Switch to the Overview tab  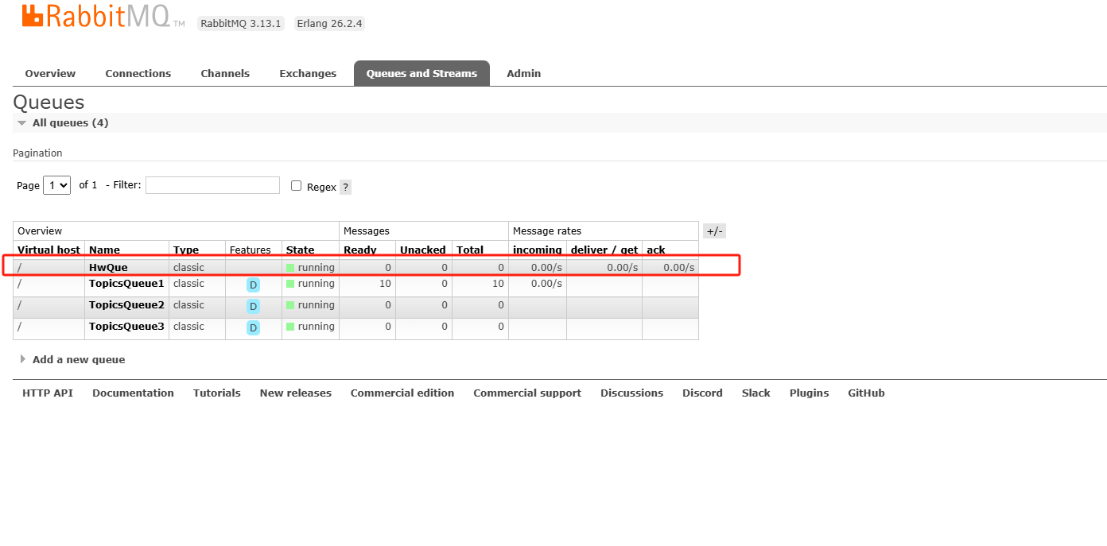49,73
